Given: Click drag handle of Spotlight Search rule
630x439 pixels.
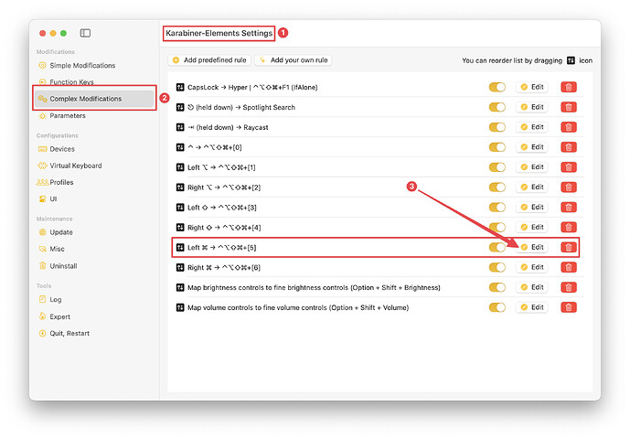Looking at the screenshot, I should tap(180, 107).
